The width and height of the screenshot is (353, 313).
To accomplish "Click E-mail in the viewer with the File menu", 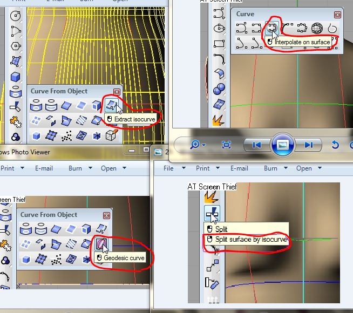I will (239, 168).
